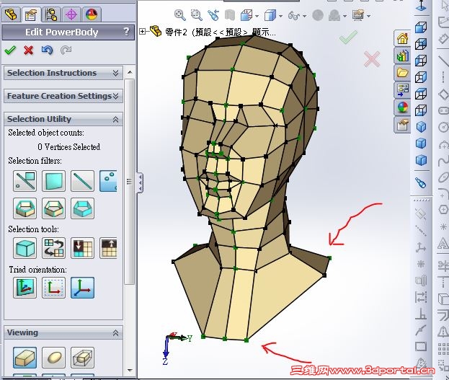Toggle the edge selection filter
This screenshot has height=380, width=449.
tap(82, 181)
